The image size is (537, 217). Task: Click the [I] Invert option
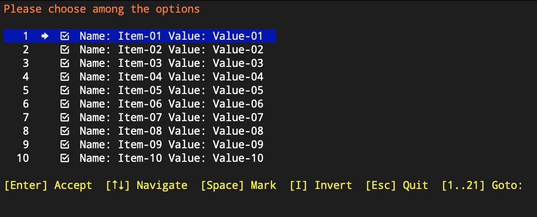point(321,185)
